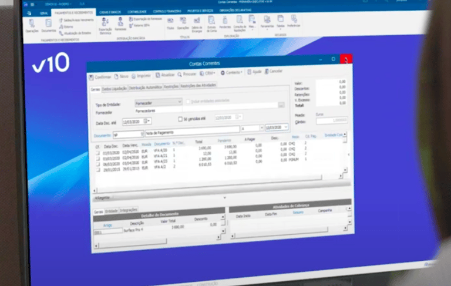Open the Documentos ribbon icon
Image resolution: width=451 pixels, height=286 pixels.
tap(48, 26)
